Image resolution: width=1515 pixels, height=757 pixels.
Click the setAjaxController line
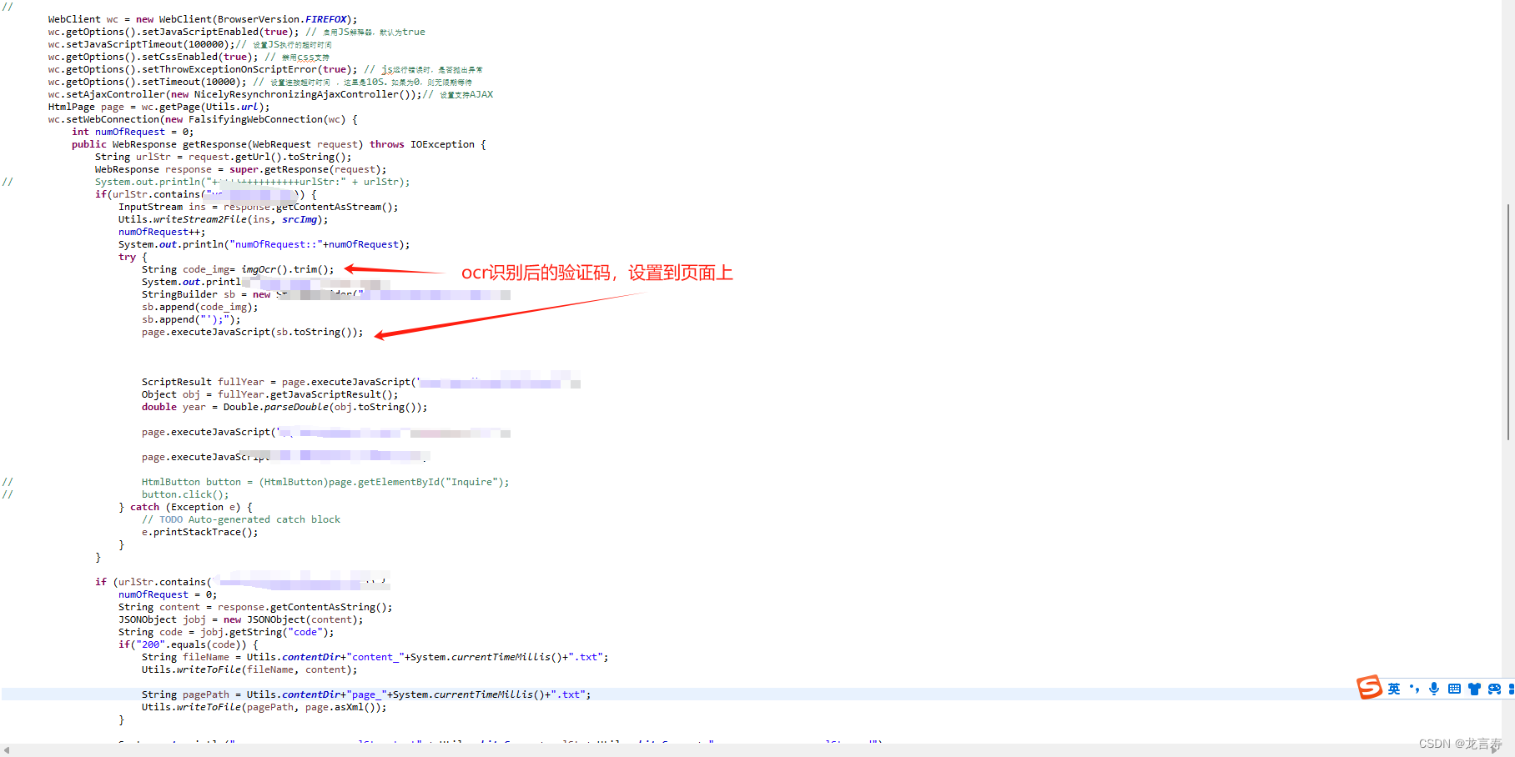pyautogui.click(x=270, y=94)
